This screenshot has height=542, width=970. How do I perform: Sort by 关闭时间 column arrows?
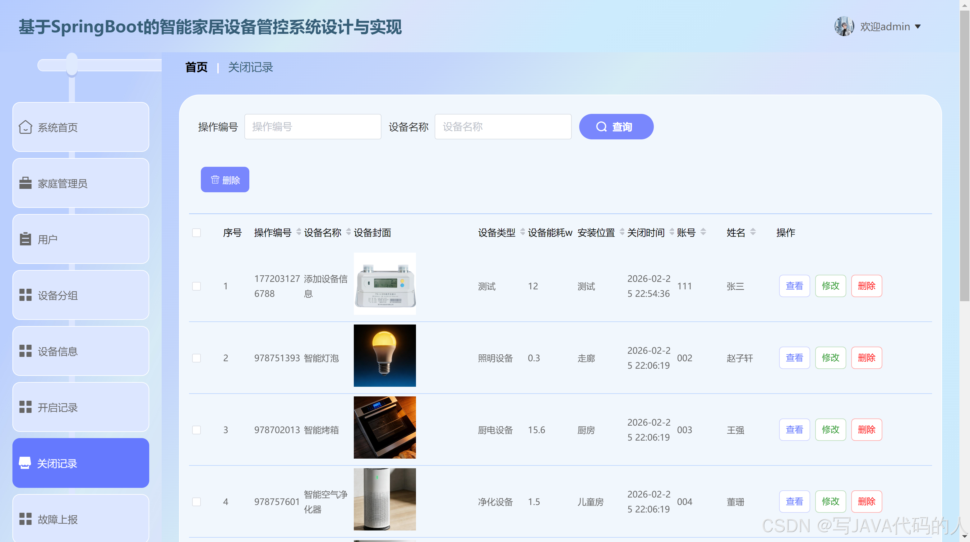(672, 232)
